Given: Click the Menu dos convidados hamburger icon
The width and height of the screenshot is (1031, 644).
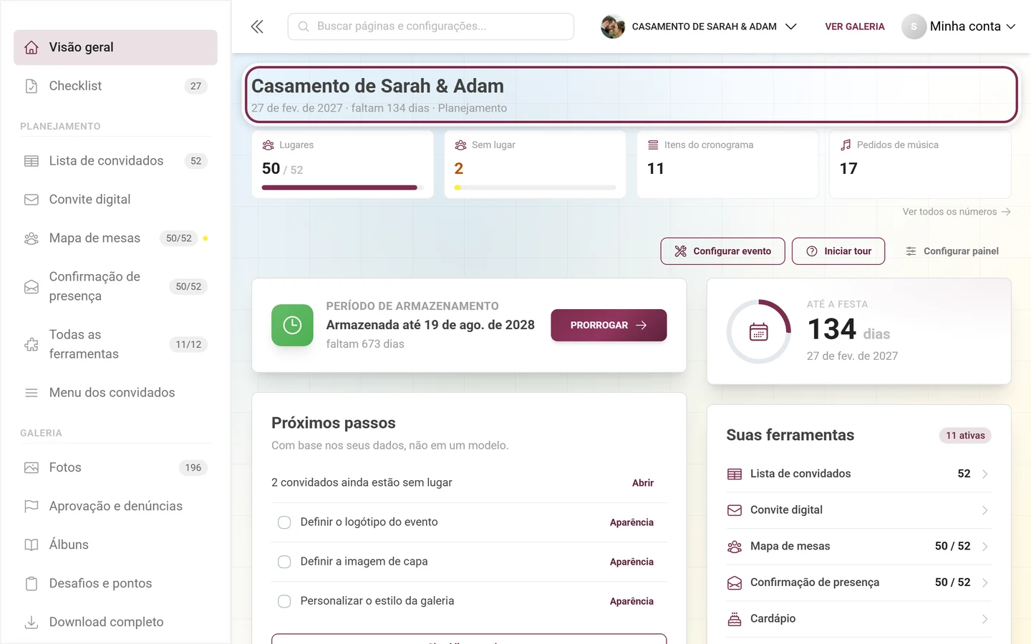Looking at the screenshot, I should (32, 393).
